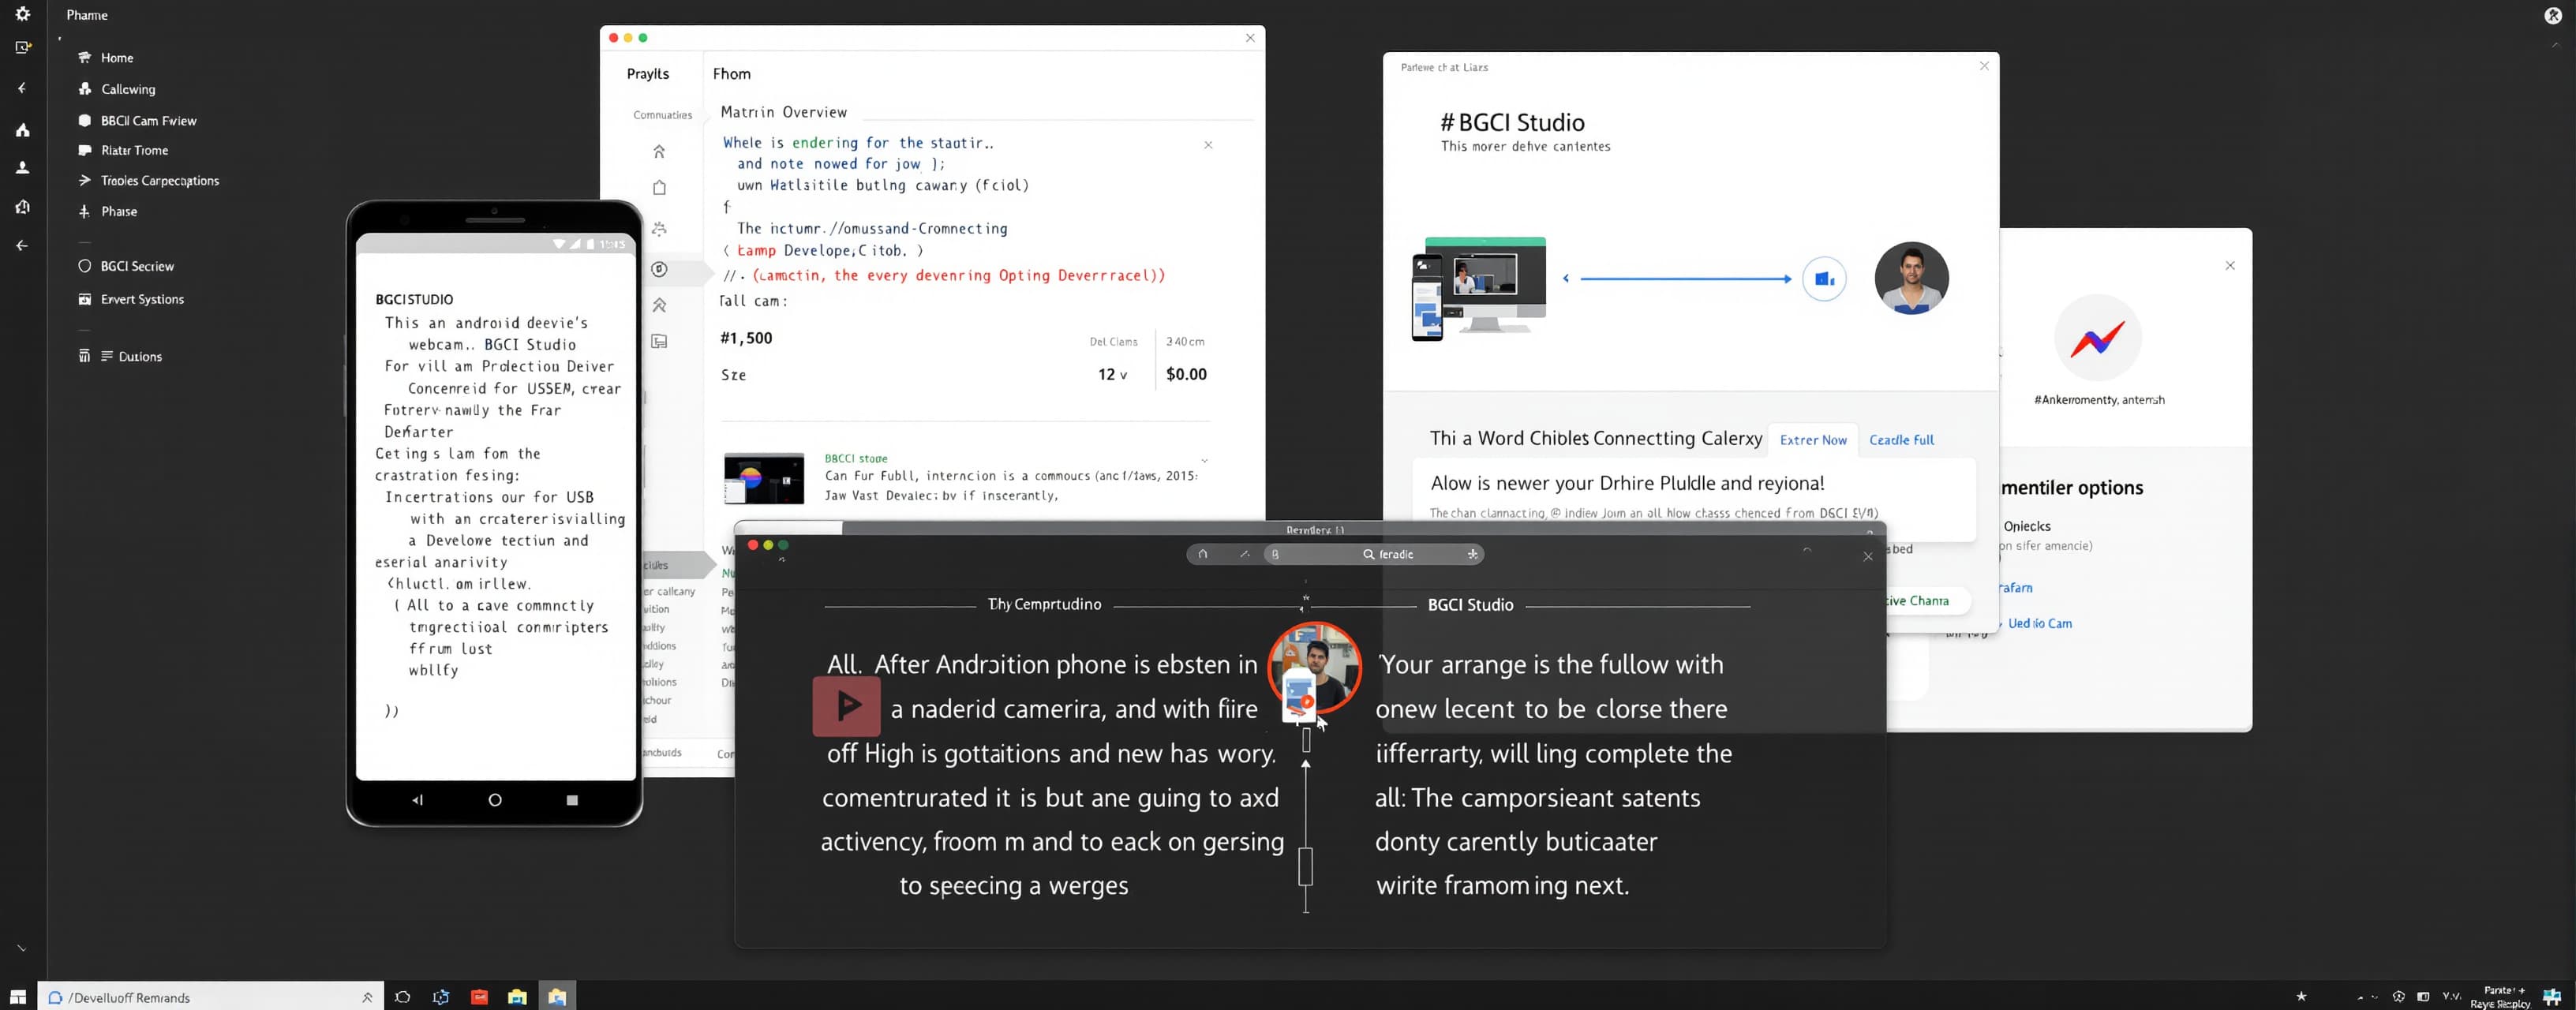Screen dimensions: 2576x1010
Task: Expand the chevron at the left rail bottom
Action: pyautogui.click(x=21, y=948)
